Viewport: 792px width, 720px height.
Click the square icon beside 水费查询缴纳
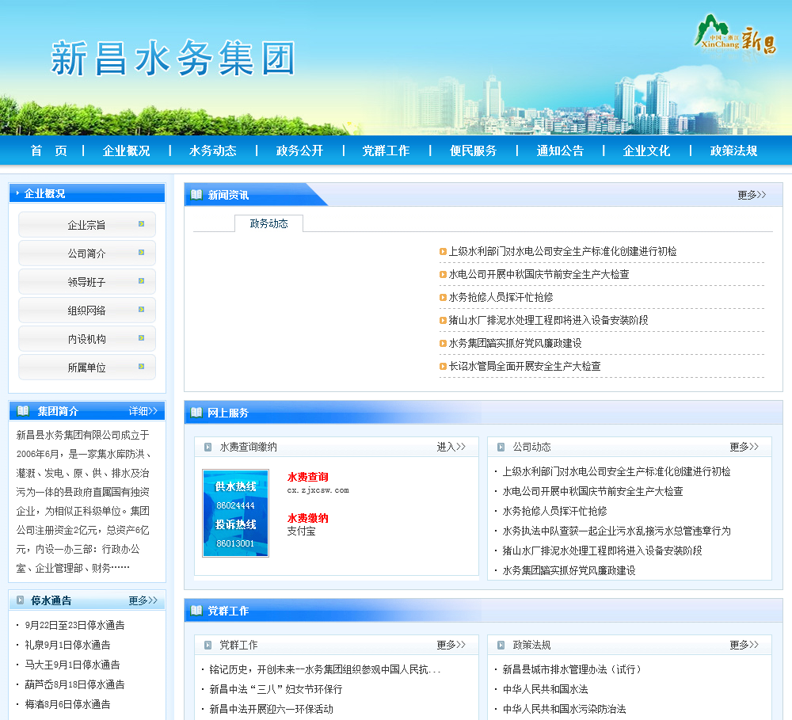(208, 447)
